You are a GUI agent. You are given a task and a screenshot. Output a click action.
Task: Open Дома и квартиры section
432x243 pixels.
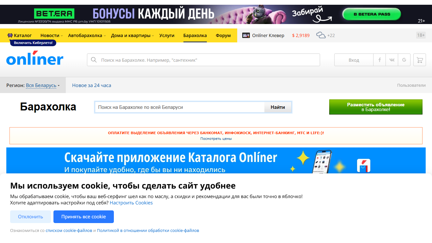[x=131, y=35]
